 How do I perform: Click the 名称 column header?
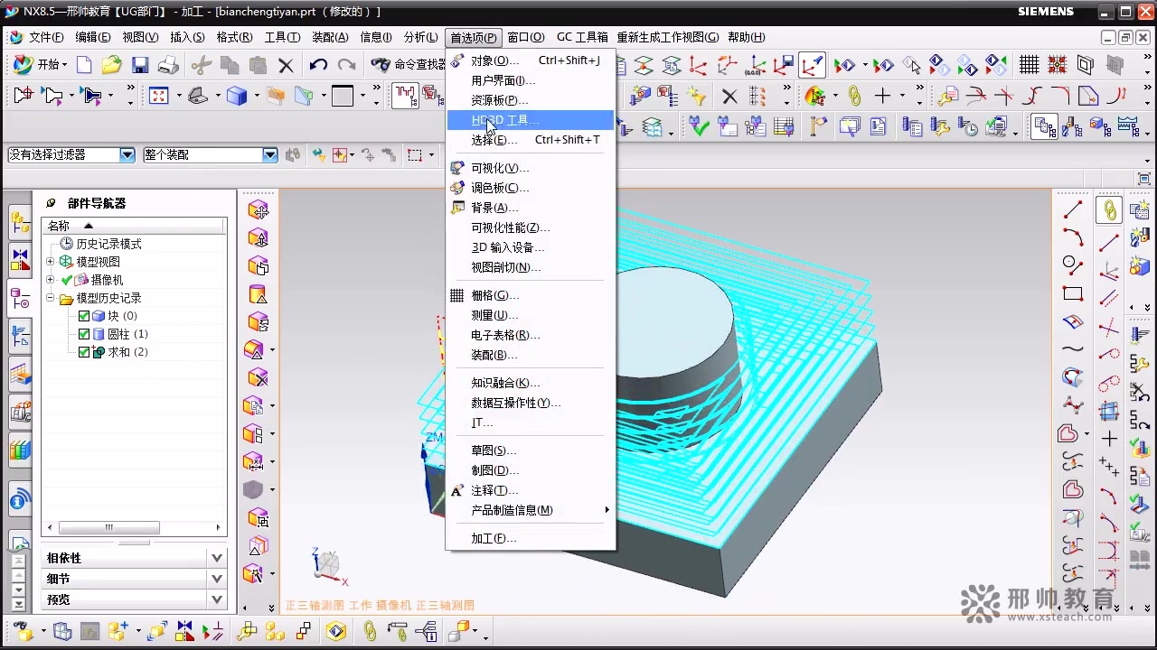point(134,226)
